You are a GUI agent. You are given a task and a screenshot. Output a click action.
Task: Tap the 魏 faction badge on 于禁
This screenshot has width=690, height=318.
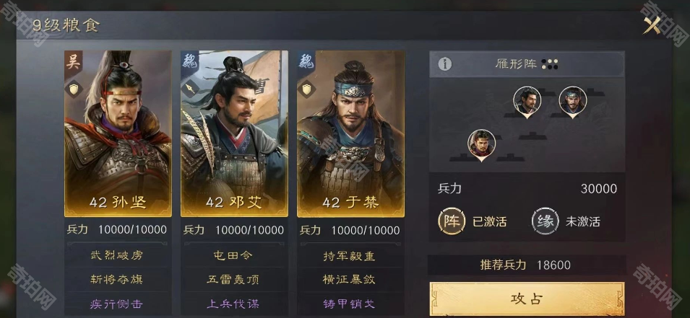(306, 62)
